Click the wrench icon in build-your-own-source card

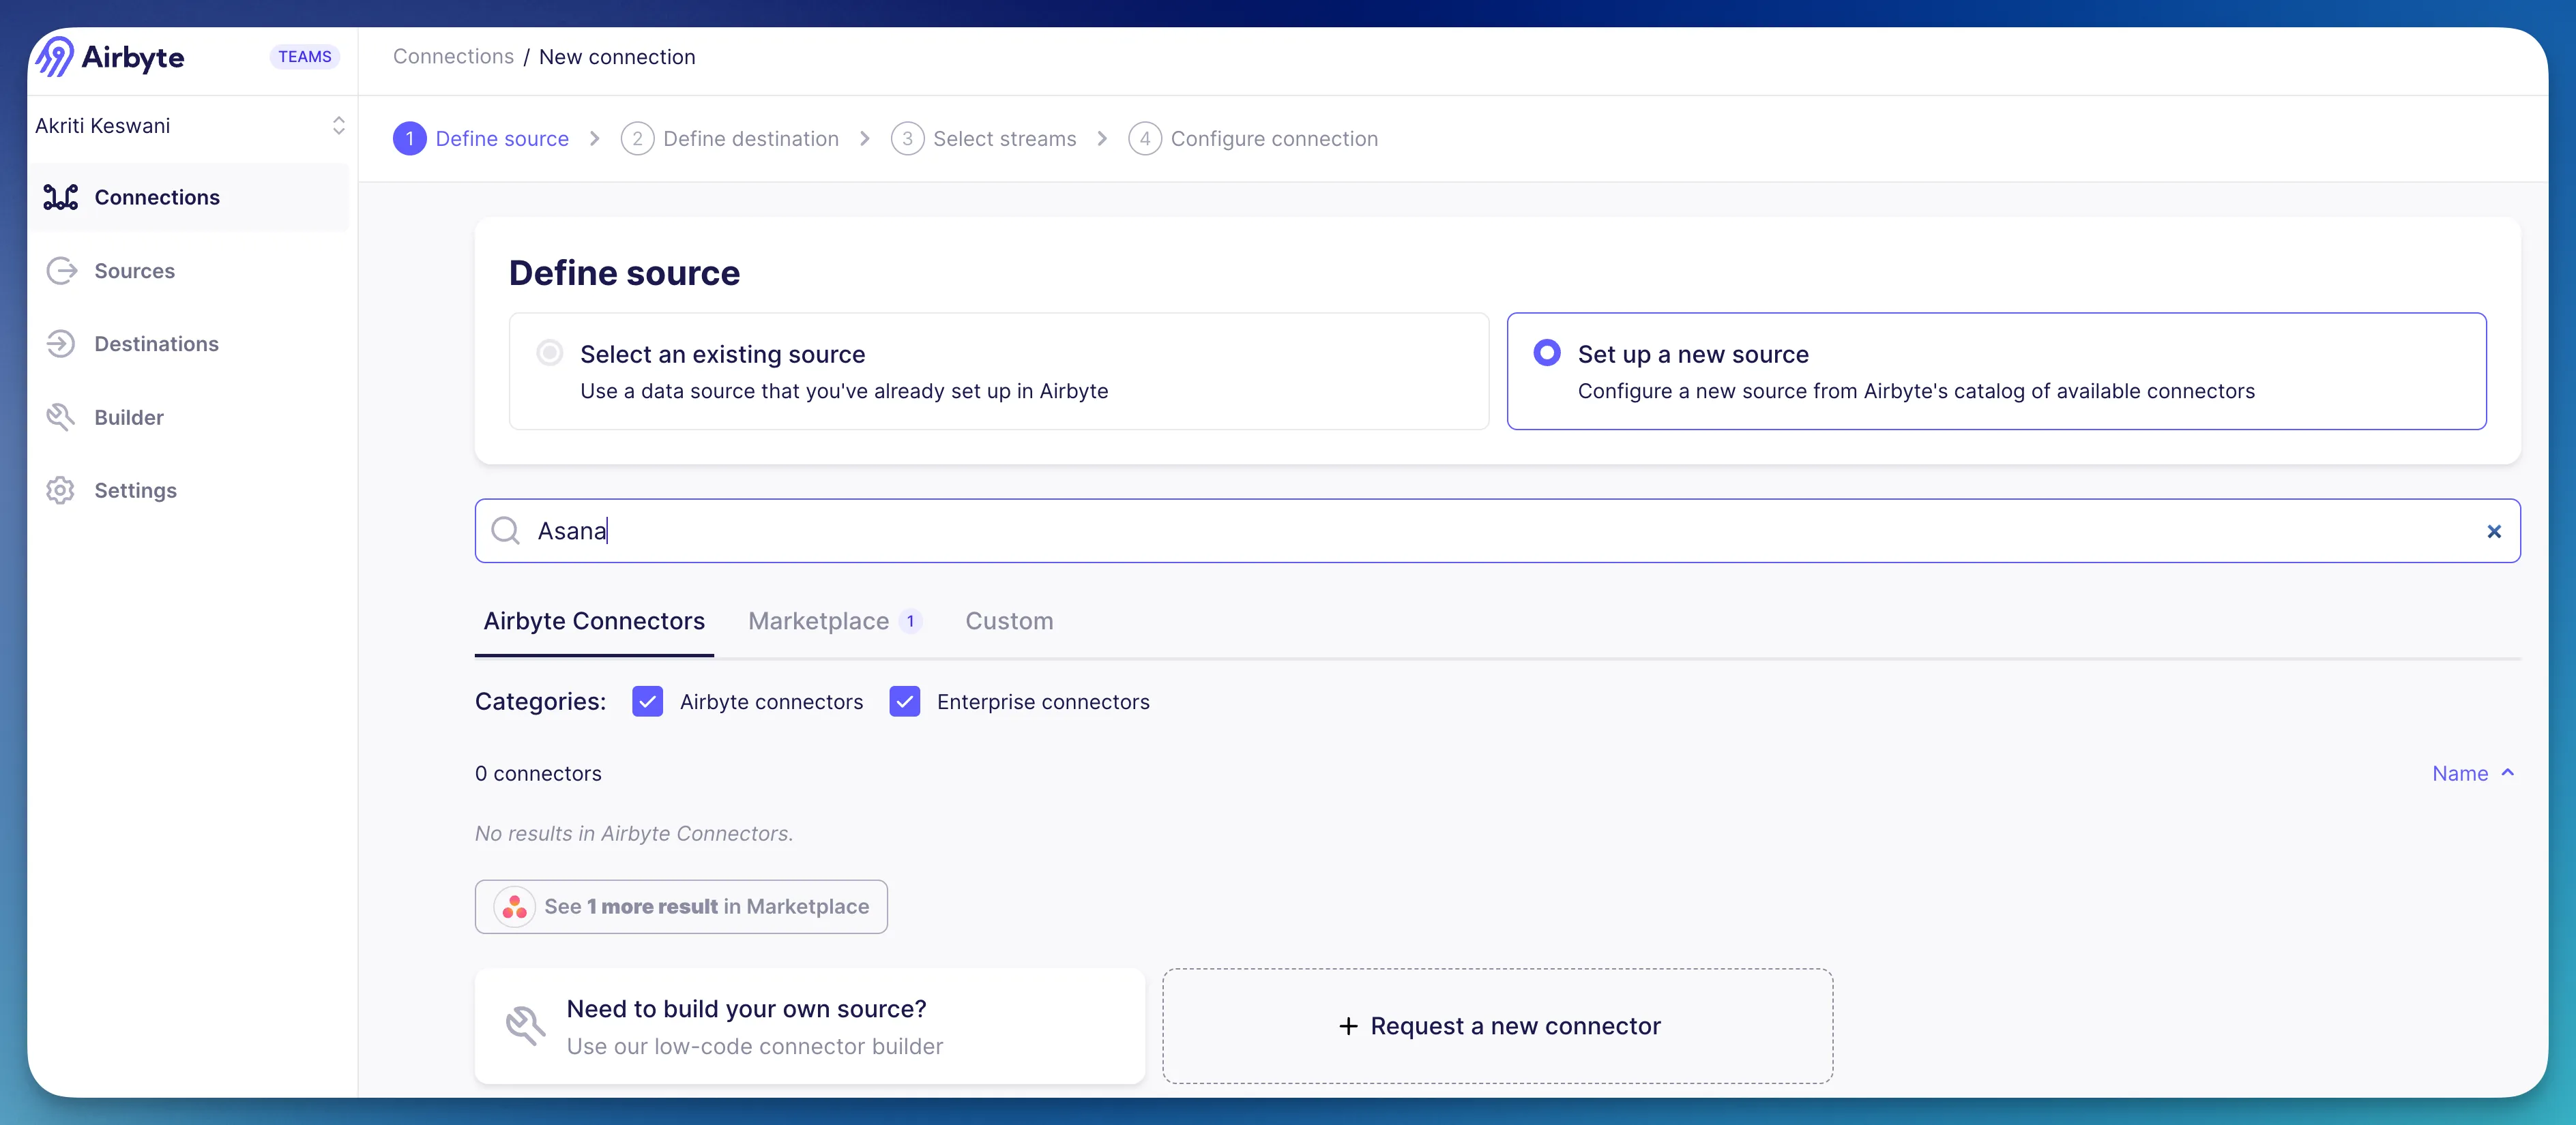525,1025
